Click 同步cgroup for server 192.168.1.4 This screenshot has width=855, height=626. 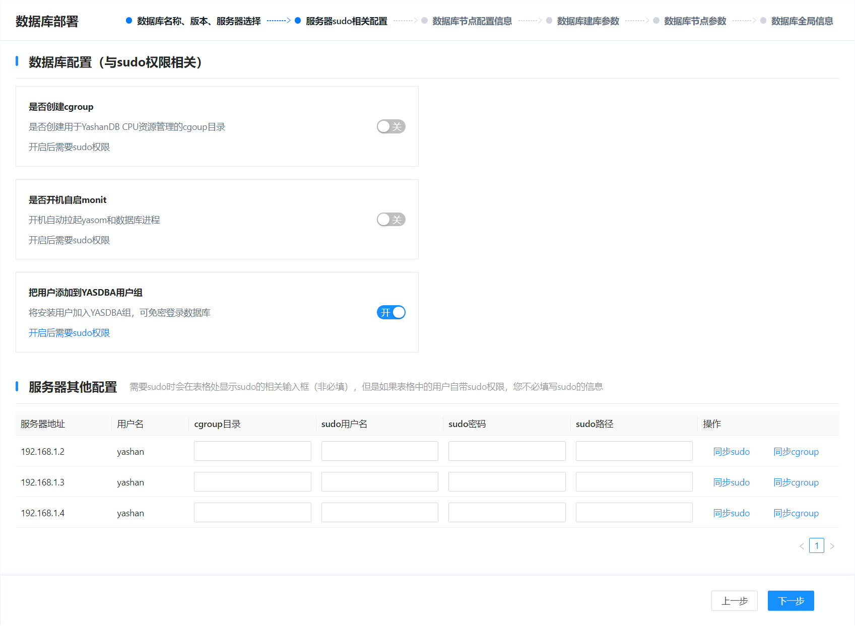pyautogui.click(x=796, y=513)
